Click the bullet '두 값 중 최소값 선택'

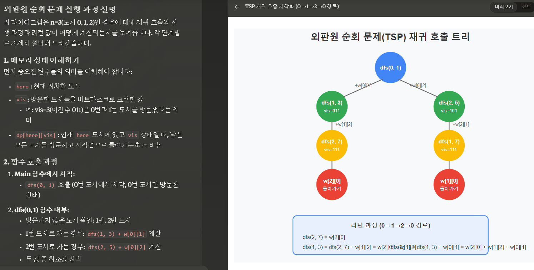53,259
